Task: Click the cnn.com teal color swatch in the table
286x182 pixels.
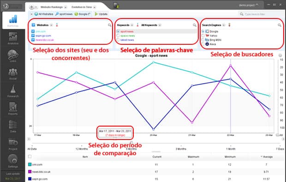Action: [x=30, y=164]
